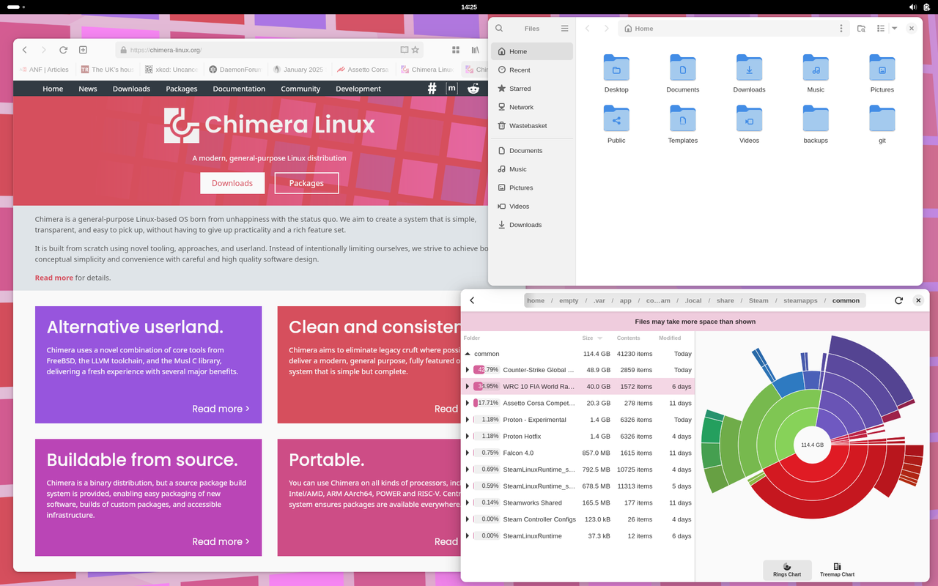
Task: Open News in the website menu
Action: pos(88,89)
